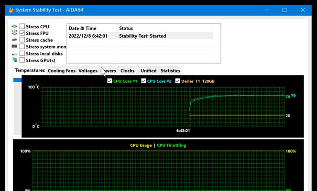
Task: Tick the Stress system memory checkbox
Action: click(x=22, y=46)
